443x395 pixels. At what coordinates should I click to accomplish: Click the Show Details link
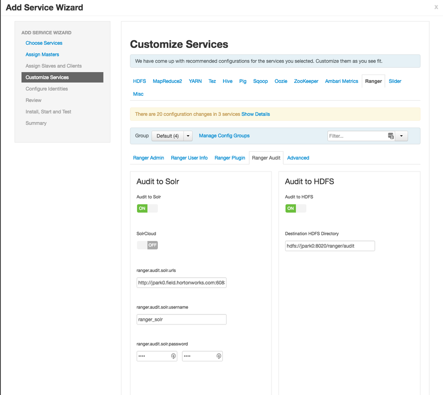tap(255, 114)
